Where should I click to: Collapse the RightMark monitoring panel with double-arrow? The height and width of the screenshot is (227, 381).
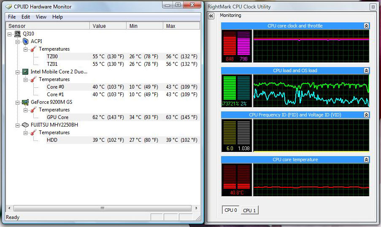(211, 16)
